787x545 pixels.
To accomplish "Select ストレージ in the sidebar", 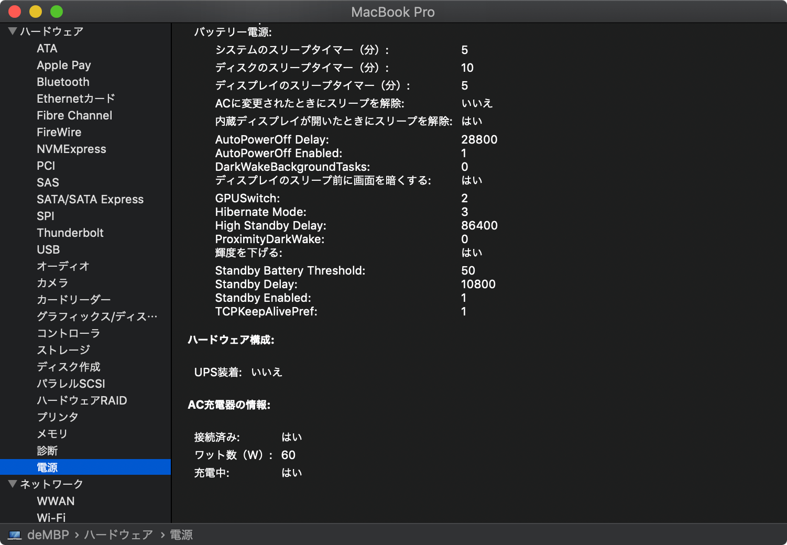I will (63, 350).
